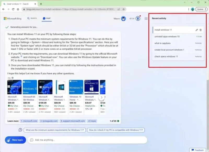Screen dimensions: 209x152
Task: Switch to the CHAT tab
Action: 47,18
